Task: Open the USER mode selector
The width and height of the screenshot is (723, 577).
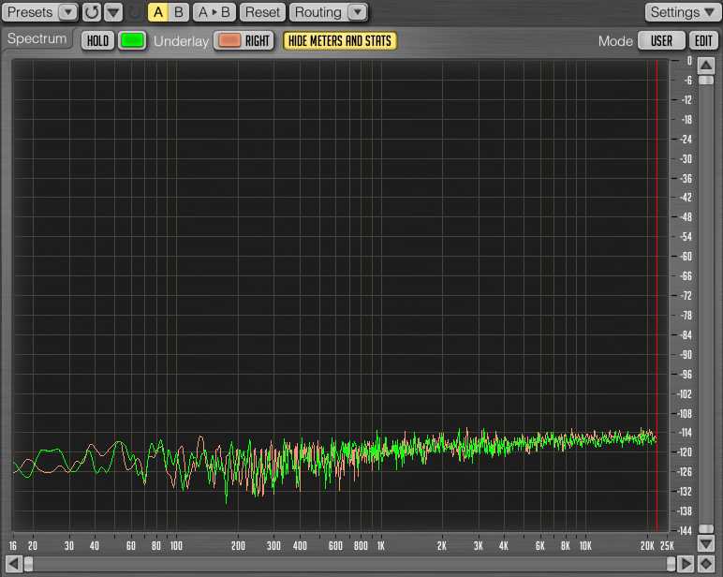Action: click(662, 41)
